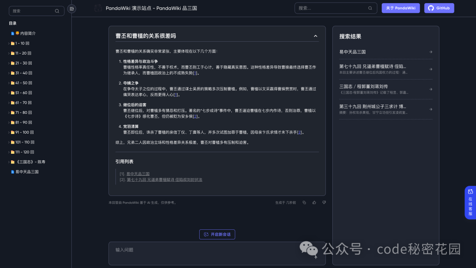
Task: Click citation [2] in 继位后的迫害 paragraph
Action: (x=195, y=116)
